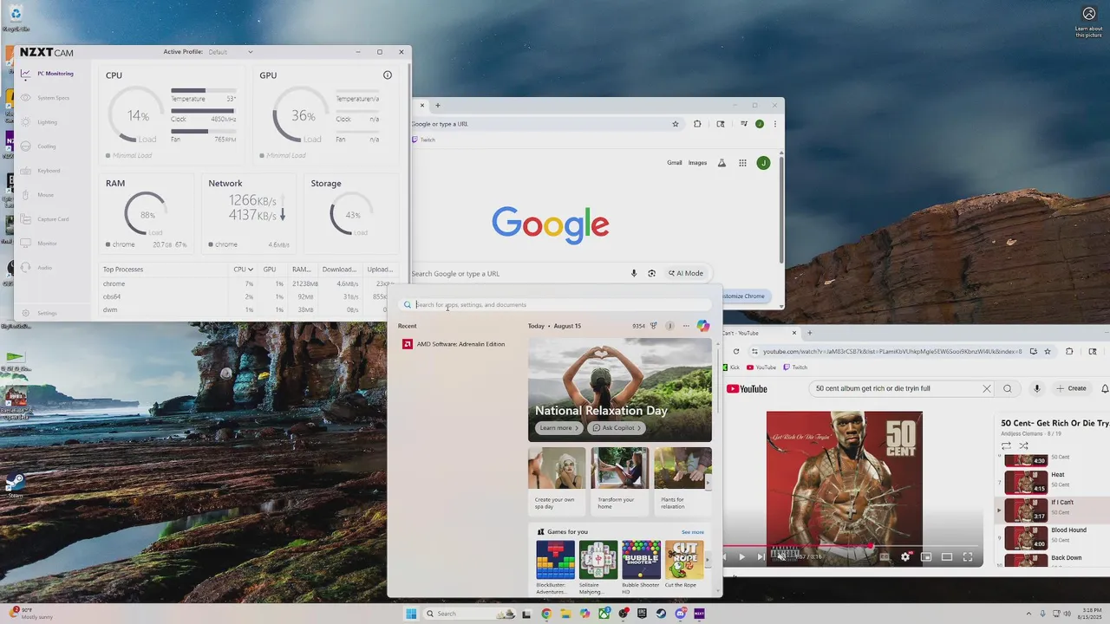Open Google apps grid
Image resolution: width=1110 pixels, height=624 pixels.
pos(742,163)
